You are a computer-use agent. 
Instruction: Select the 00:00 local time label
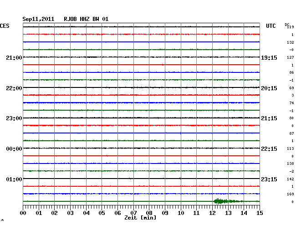coord(14,149)
